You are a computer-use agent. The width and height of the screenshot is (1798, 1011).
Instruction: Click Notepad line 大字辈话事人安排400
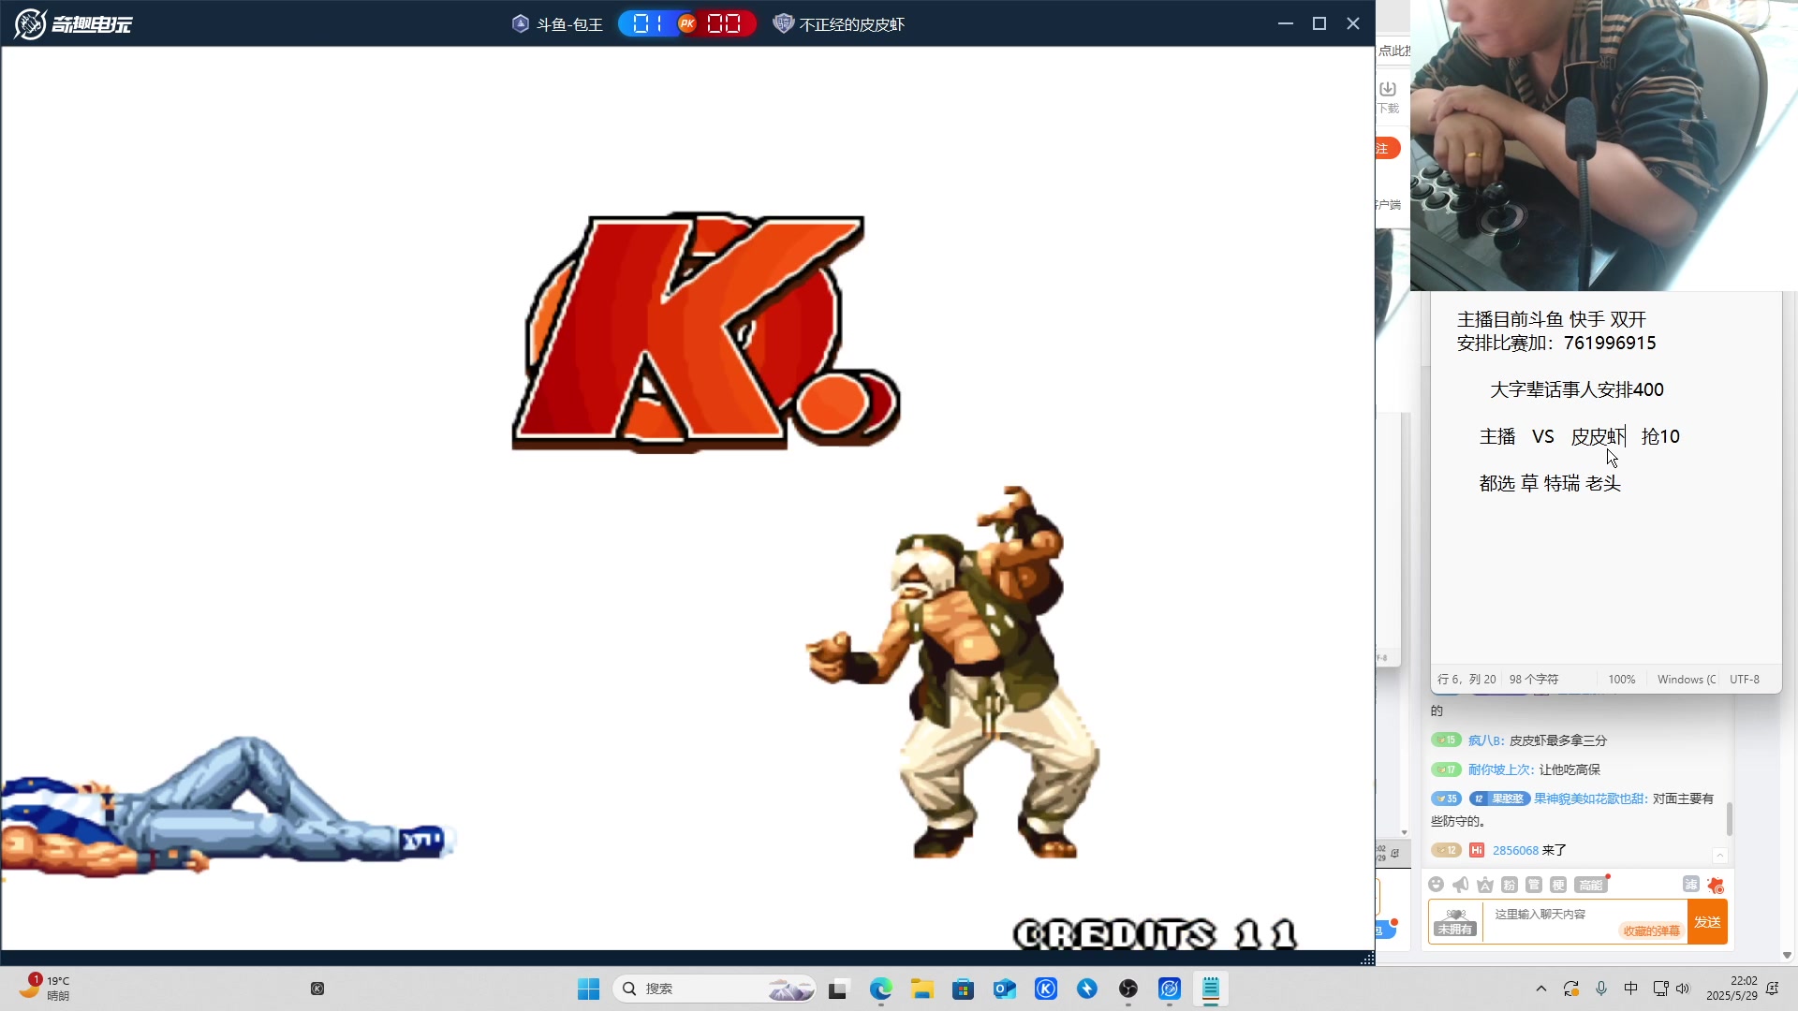[x=1577, y=389]
